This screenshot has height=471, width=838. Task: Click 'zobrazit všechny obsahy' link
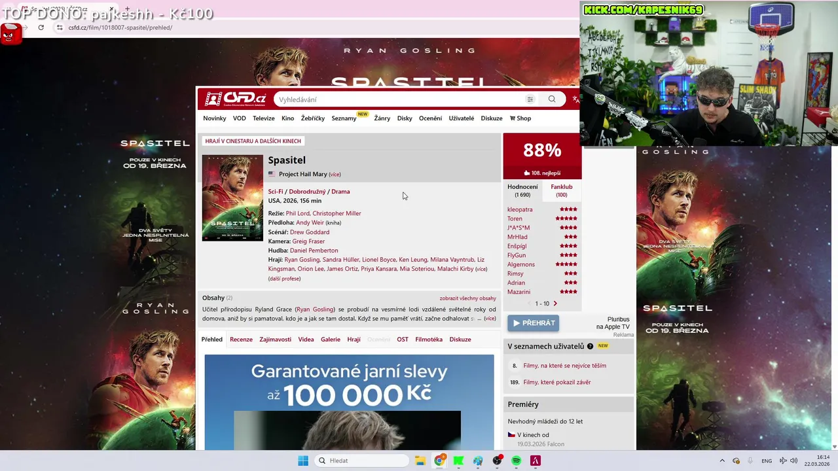(467, 298)
